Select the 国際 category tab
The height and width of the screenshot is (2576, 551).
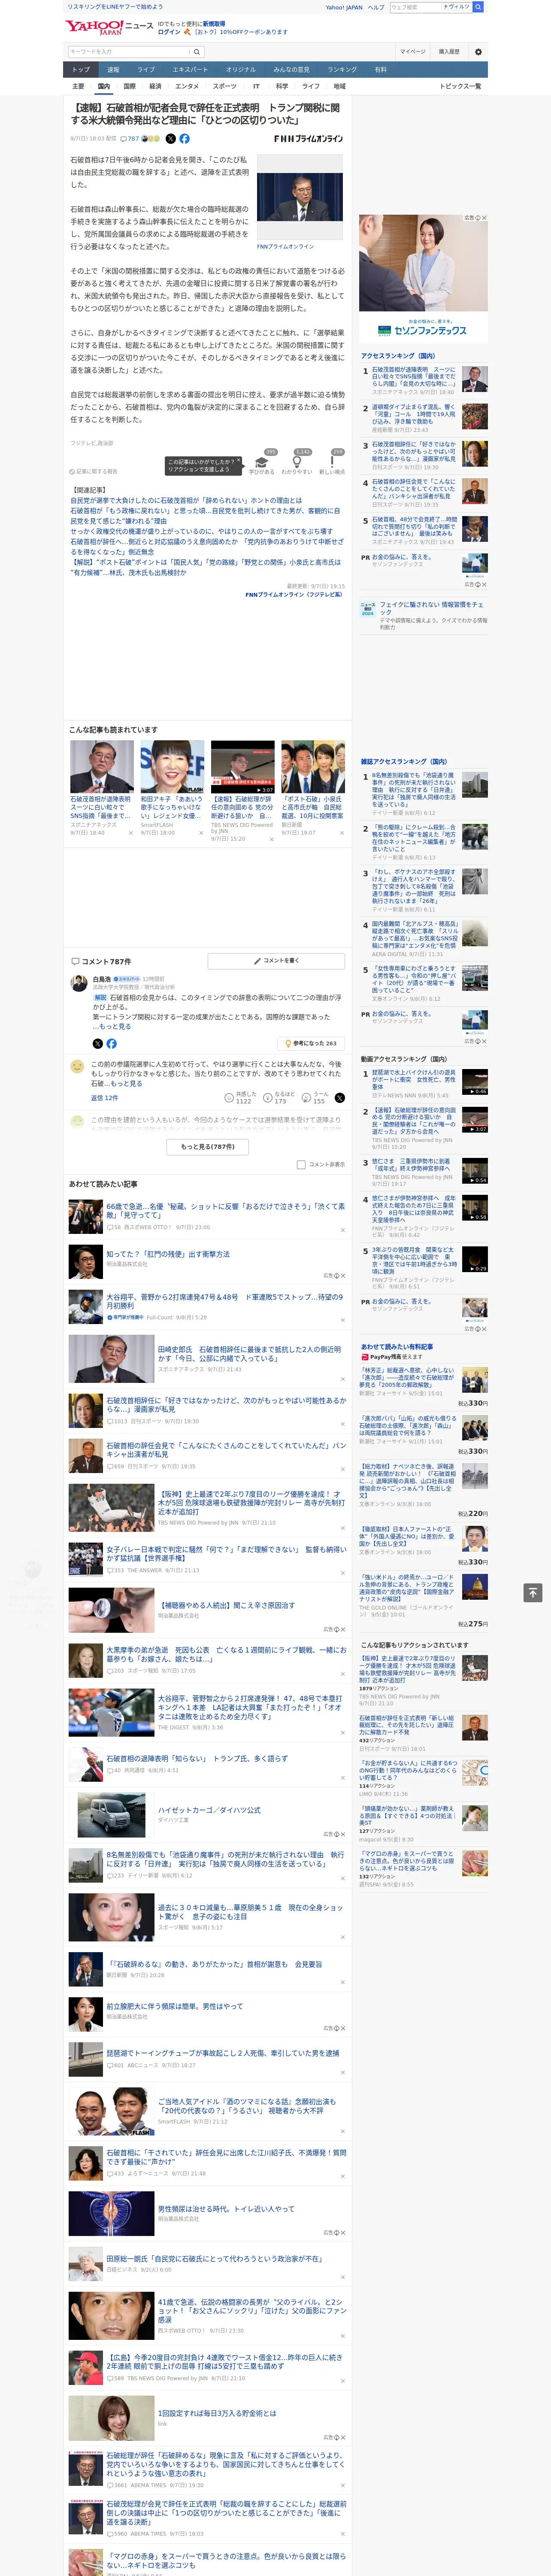[129, 86]
